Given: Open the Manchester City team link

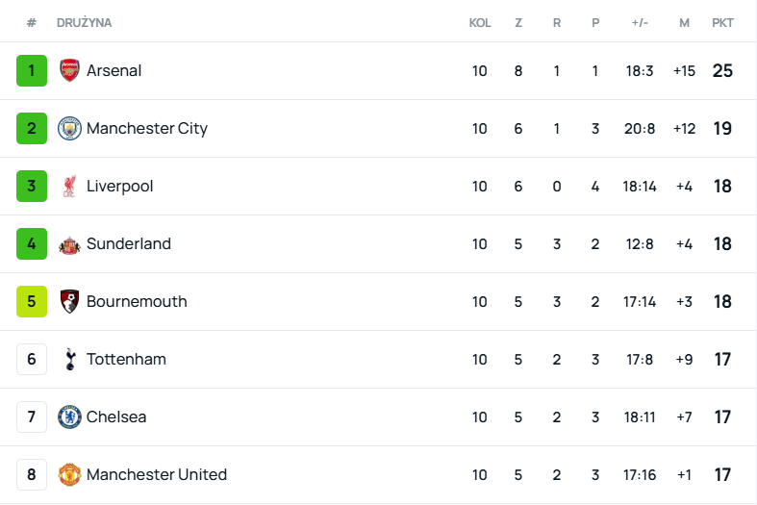Looking at the screenshot, I should click(147, 128).
